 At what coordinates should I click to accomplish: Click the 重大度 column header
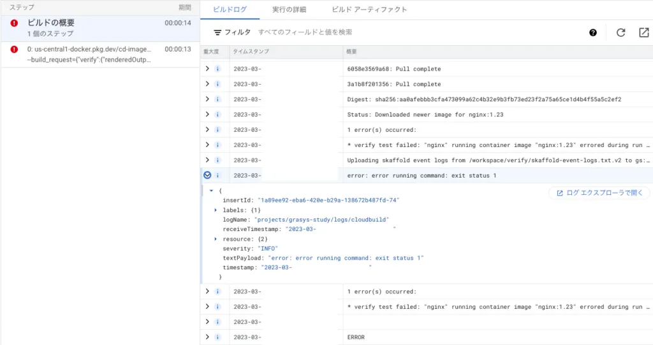[211, 52]
